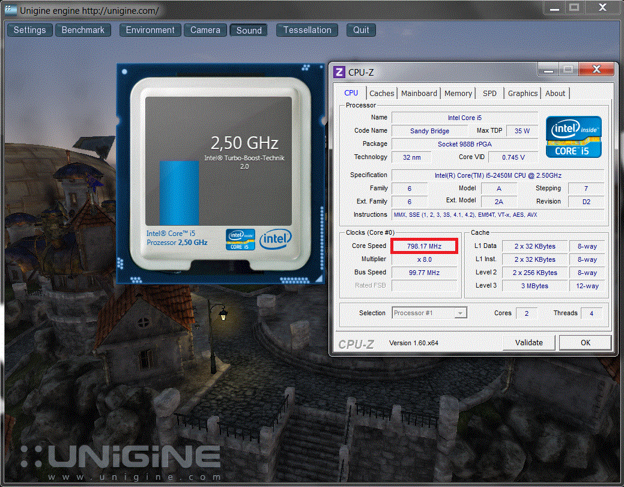Click the Benchmark button

[83, 30]
